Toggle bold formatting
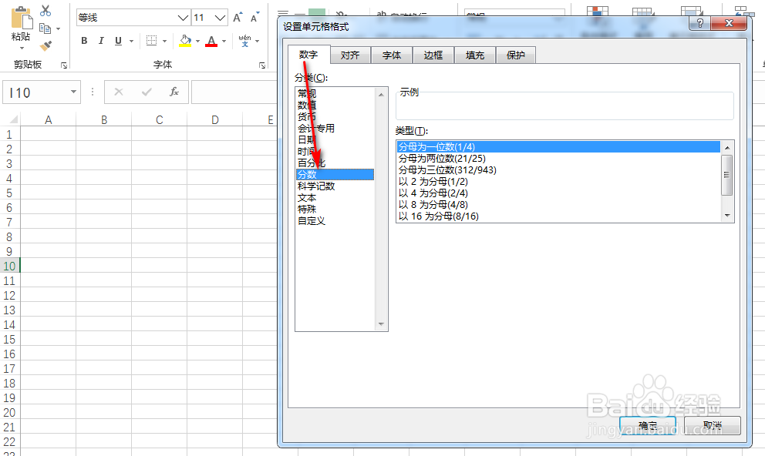The height and width of the screenshot is (456, 765). pos(83,40)
